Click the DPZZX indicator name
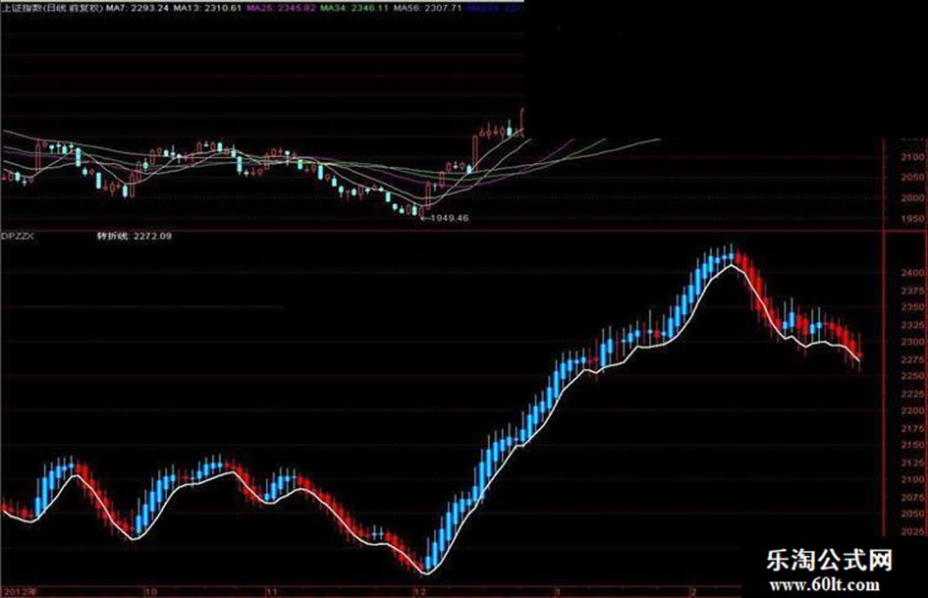The width and height of the screenshot is (928, 598). point(18,236)
